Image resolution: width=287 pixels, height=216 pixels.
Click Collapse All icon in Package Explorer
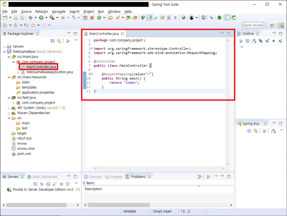[53, 41]
